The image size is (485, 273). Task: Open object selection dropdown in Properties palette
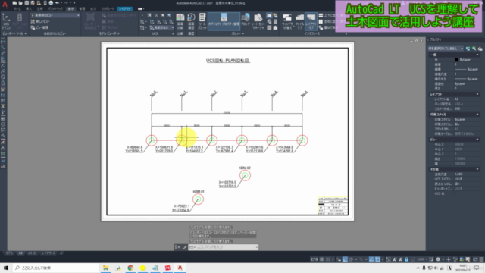(x=446, y=49)
